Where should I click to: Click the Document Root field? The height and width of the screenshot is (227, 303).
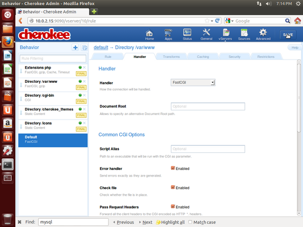pyautogui.click(x=208, y=106)
